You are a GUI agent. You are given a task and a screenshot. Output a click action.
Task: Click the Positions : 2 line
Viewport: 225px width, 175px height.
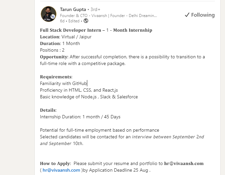tap(52, 50)
